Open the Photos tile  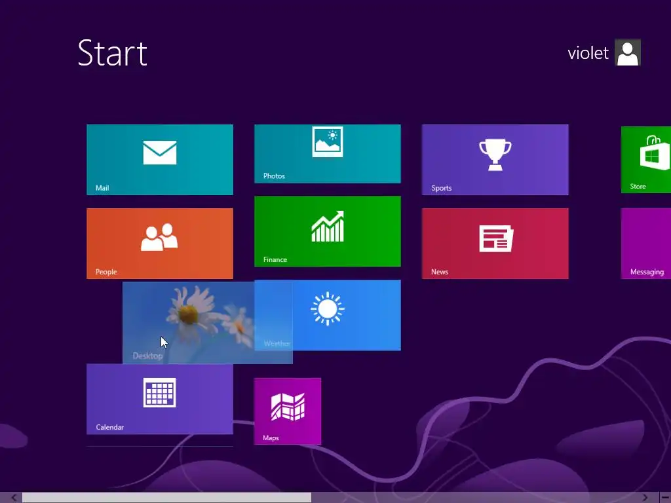(328, 153)
